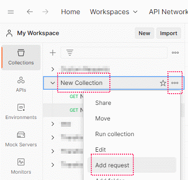Expand the last visible collapsed collection
Viewport: 188px width, 180px height.
pyautogui.click(x=53, y=165)
